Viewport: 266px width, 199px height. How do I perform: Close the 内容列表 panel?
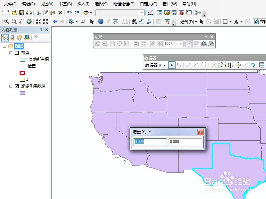coord(47,30)
